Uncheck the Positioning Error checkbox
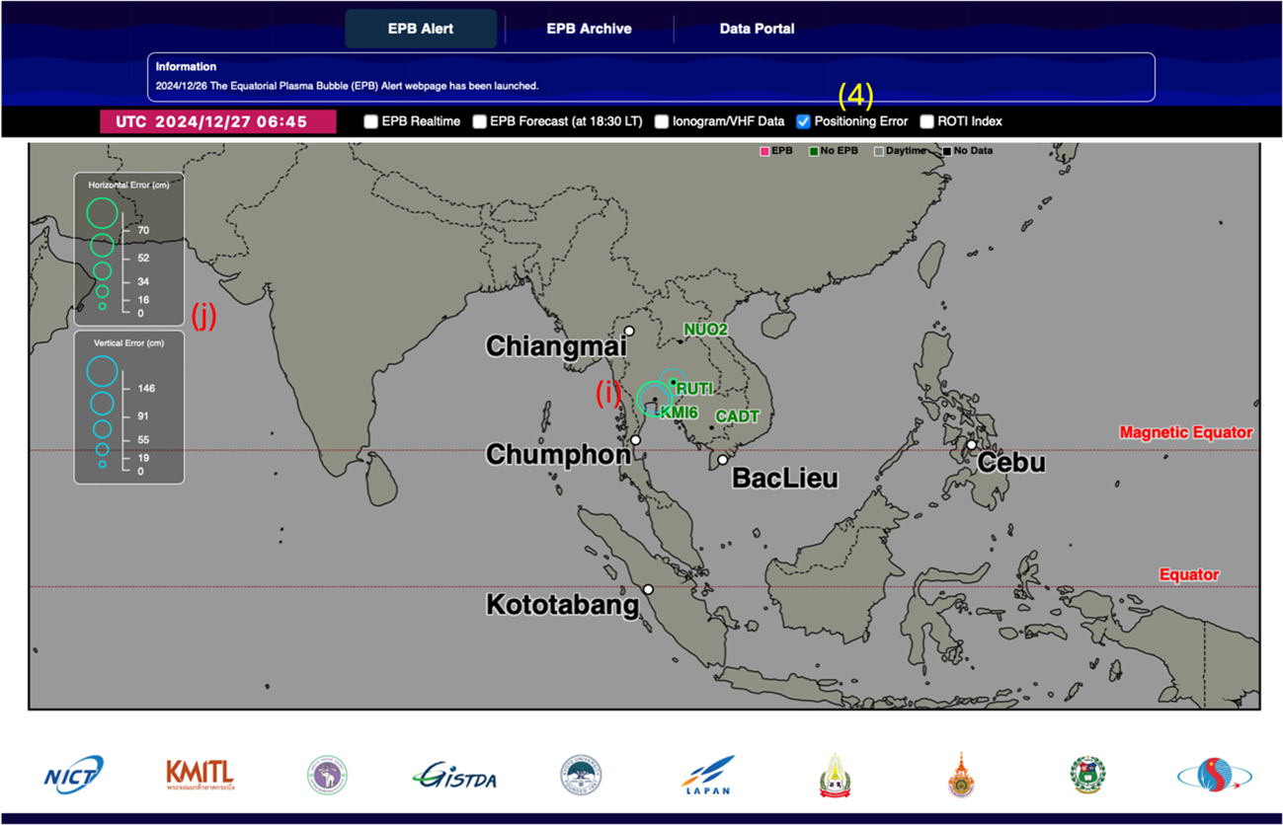The image size is (1283, 825). click(x=803, y=121)
